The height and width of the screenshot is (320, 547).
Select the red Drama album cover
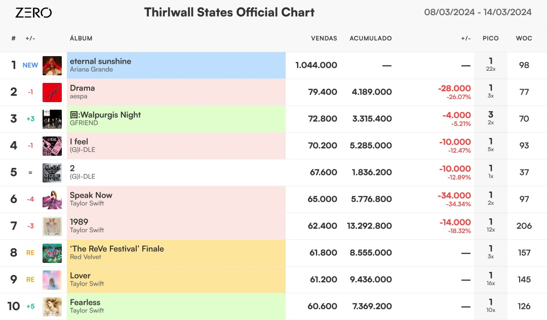click(x=52, y=93)
